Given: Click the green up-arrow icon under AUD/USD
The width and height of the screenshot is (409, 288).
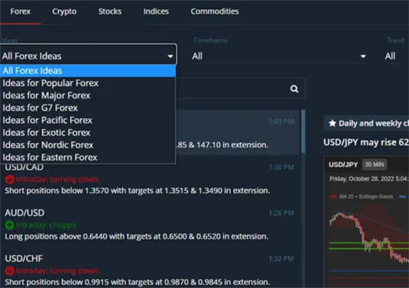Looking at the screenshot, I should pos(10,225).
